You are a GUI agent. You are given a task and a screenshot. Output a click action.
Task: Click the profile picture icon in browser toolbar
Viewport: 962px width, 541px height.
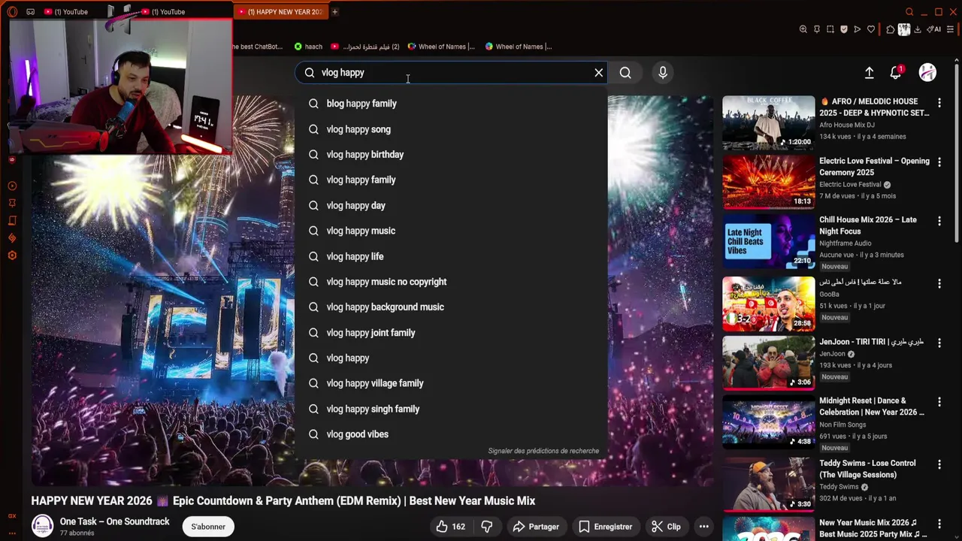point(904,29)
